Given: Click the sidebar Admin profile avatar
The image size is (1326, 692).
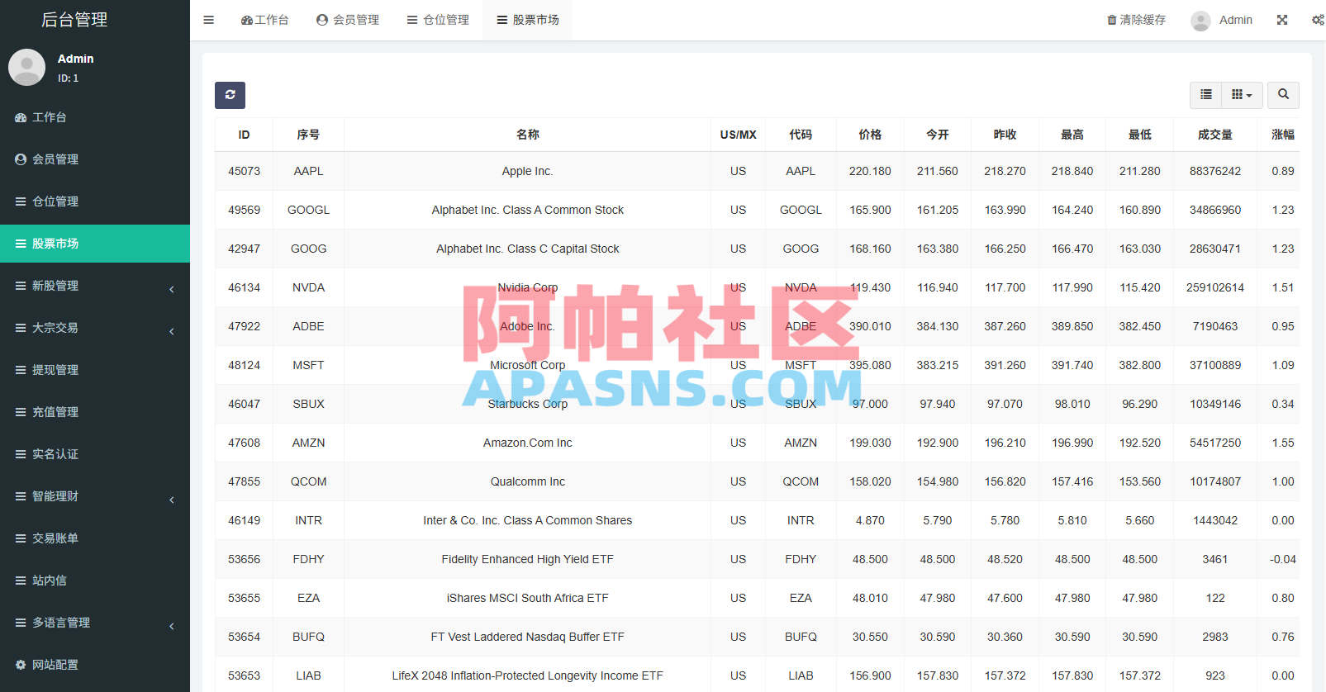Looking at the screenshot, I should (x=26, y=67).
